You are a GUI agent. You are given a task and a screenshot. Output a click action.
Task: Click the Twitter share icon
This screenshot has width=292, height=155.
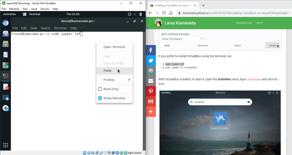pyautogui.click(x=151, y=60)
